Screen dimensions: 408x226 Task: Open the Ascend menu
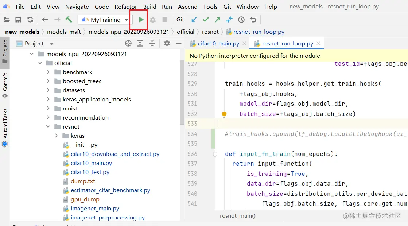[188, 7]
